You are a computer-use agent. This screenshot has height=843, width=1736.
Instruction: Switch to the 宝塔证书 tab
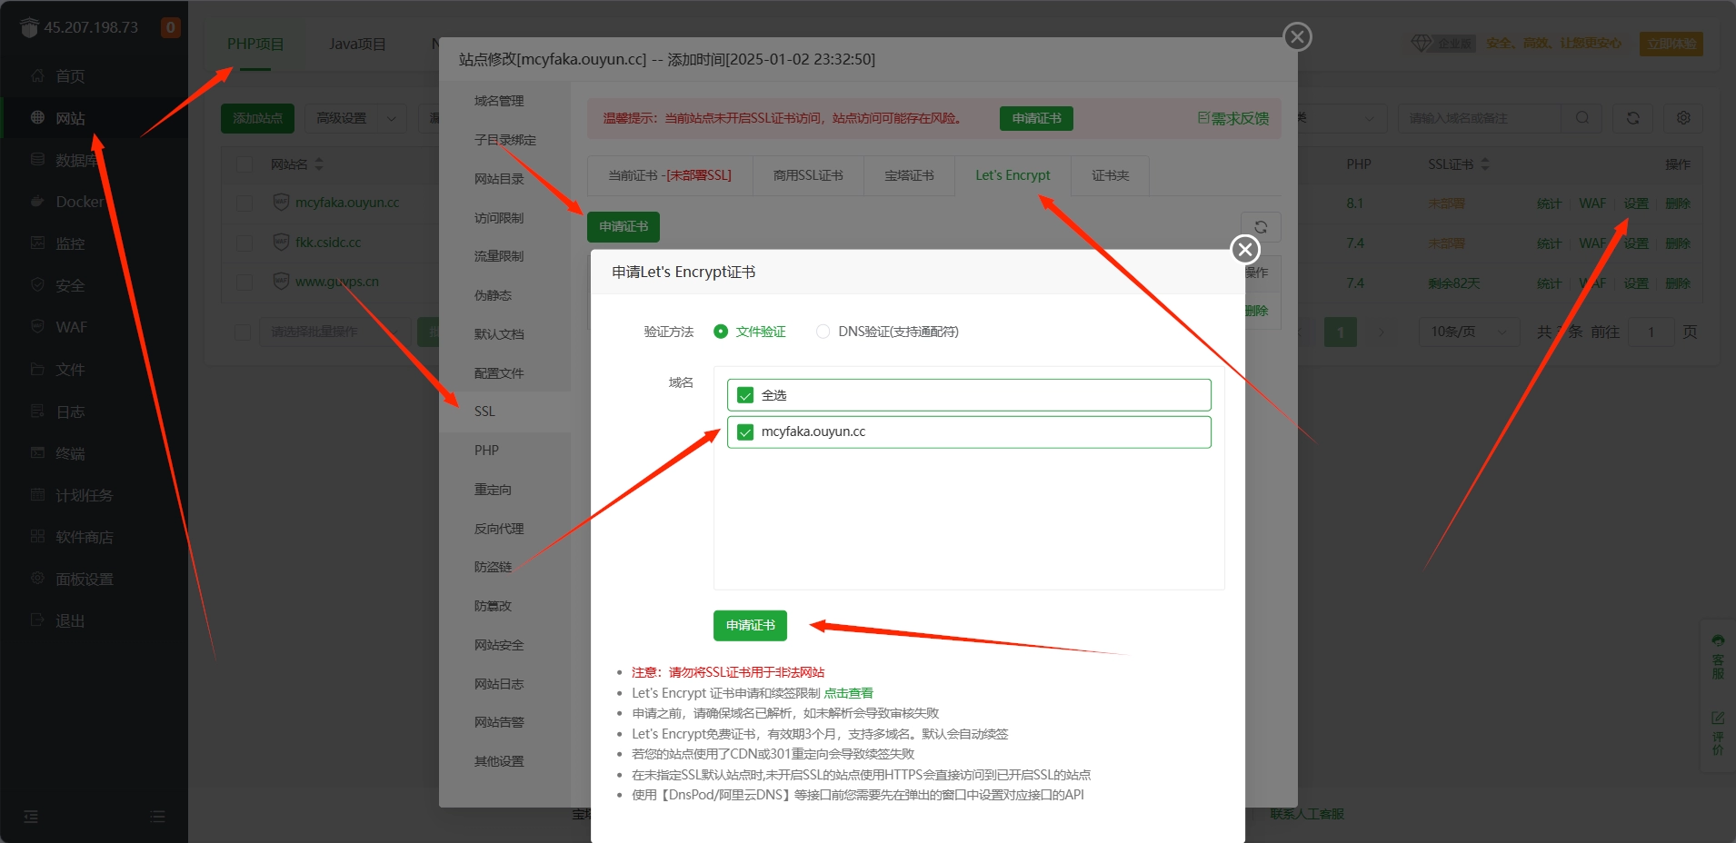click(x=909, y=175)
